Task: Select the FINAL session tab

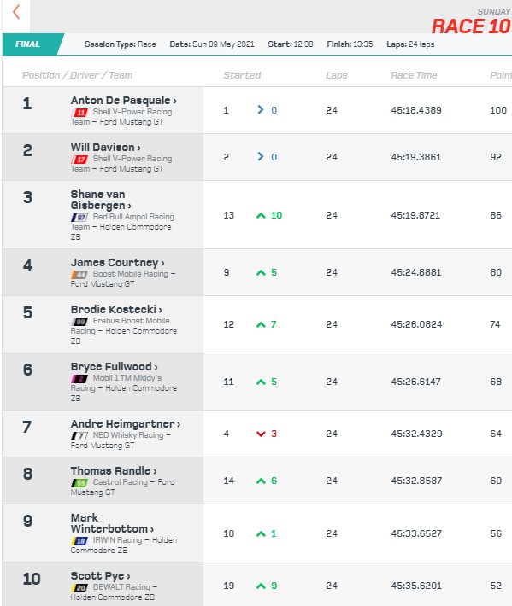Action: (x=31, y=44)
